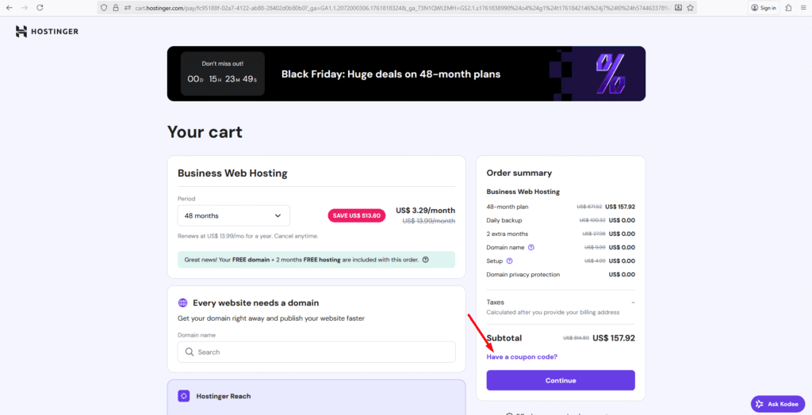This screenshot has height=415, width=812.
Task: Click the Order summary heading
Action: [x=519, y=173]
